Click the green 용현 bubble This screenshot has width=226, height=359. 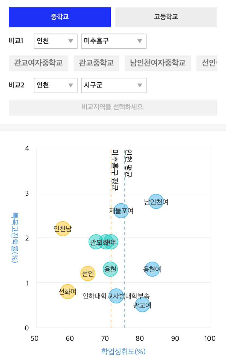pos(110,269)
